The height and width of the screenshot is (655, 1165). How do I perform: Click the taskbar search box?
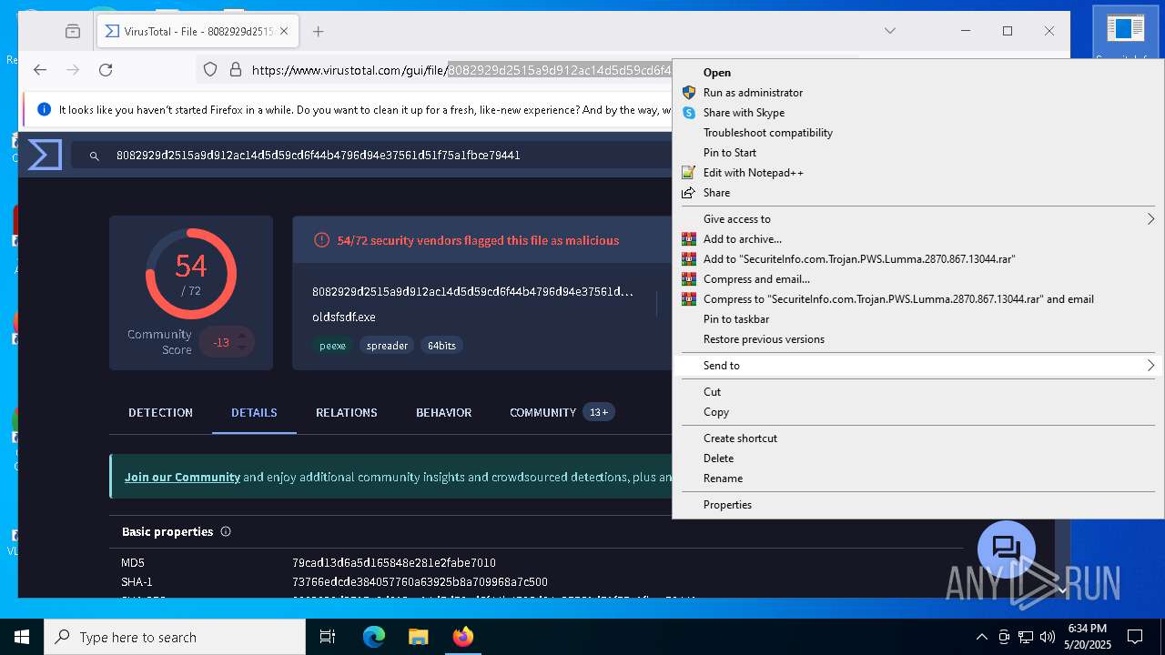click(x=175, y=637)
